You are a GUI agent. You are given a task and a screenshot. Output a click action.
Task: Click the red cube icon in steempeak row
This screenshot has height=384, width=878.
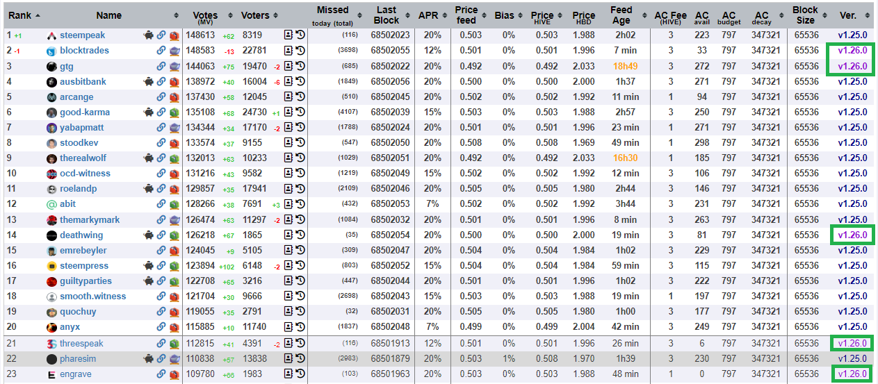point(174,35)
